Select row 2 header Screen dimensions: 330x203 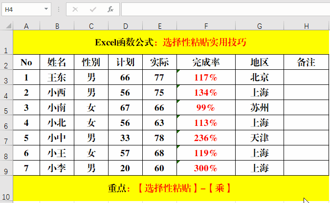click(6, 62)
